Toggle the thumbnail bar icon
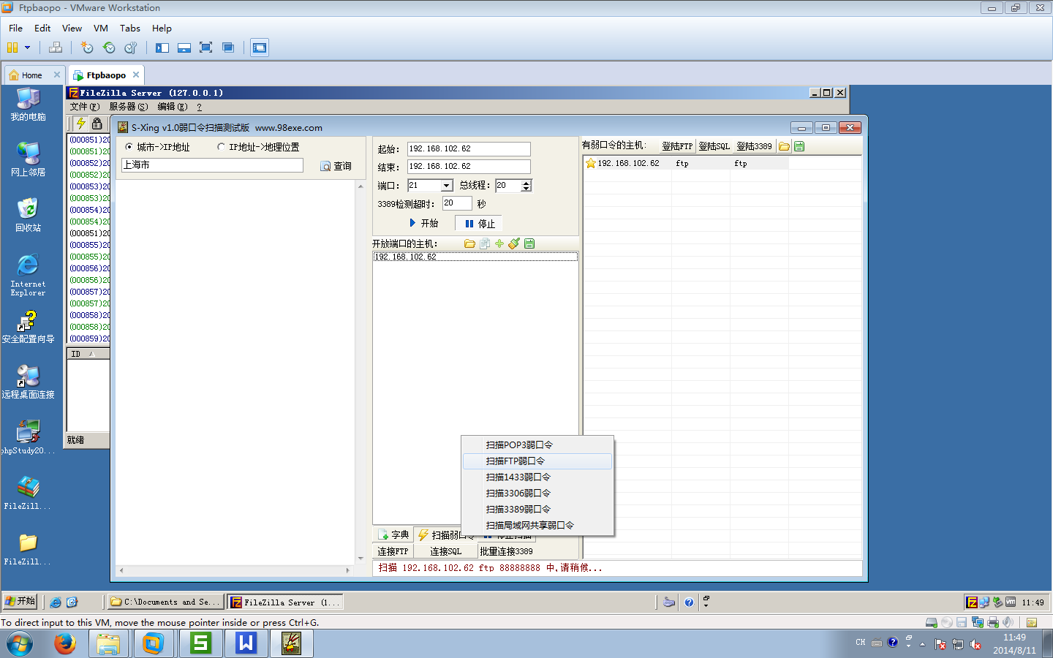The height and width of the screenshot is (658, 1053). 184,48
